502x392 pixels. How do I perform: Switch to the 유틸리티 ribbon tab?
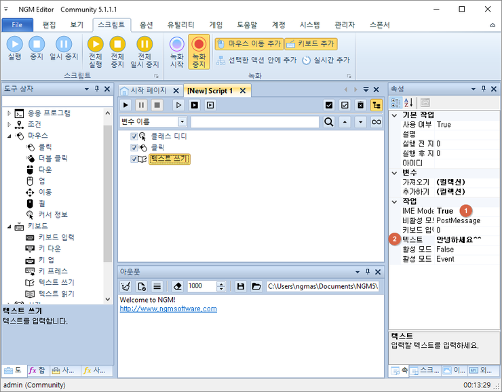tap(180, 25)
